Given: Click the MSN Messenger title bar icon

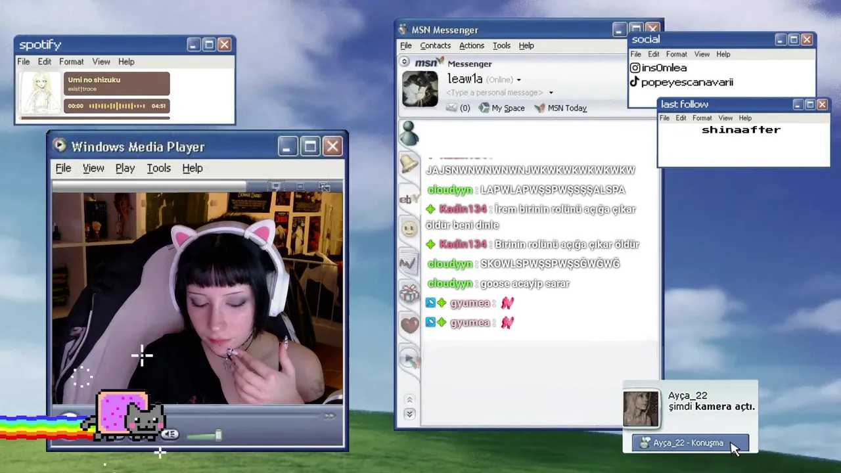Looking at the screenshot, I should [403, 30].
